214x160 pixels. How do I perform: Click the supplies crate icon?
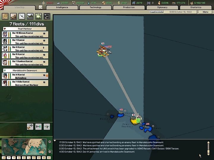104,3
